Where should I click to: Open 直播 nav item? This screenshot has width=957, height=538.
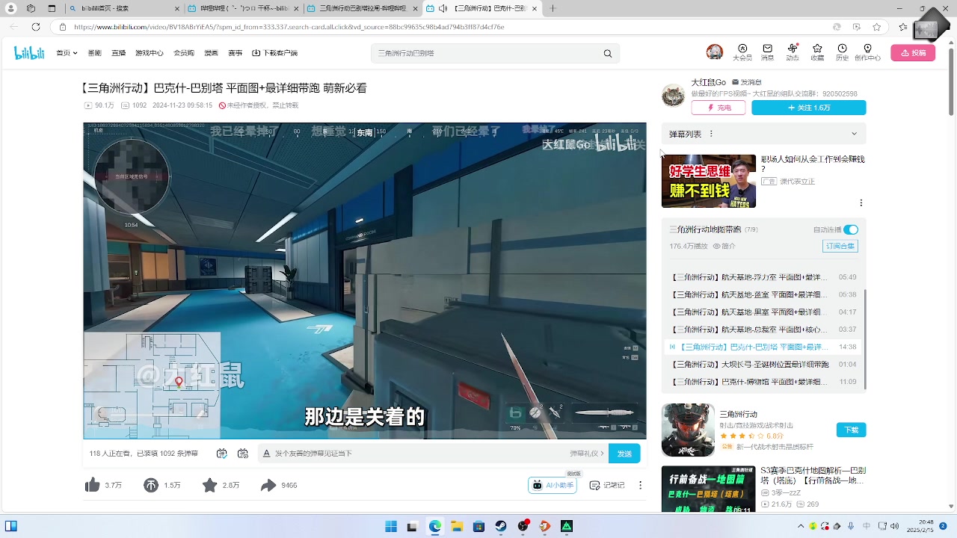pos(118,53)
